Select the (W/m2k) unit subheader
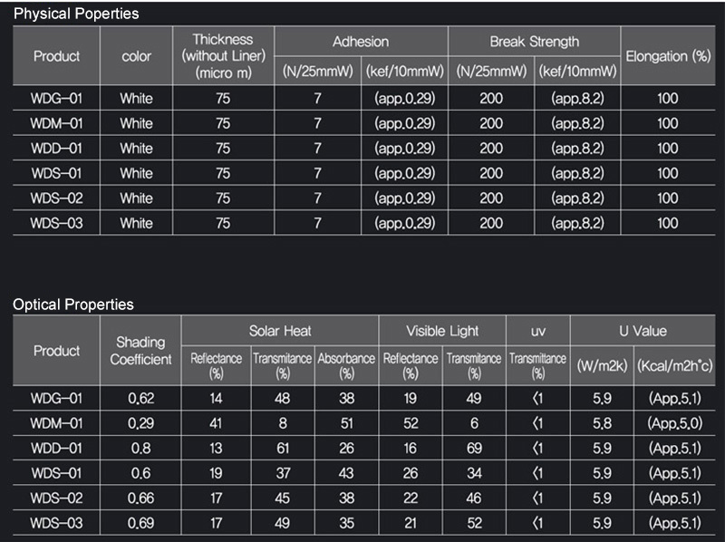The width and height of the screenshot is (725, 542). pos(601,365)
